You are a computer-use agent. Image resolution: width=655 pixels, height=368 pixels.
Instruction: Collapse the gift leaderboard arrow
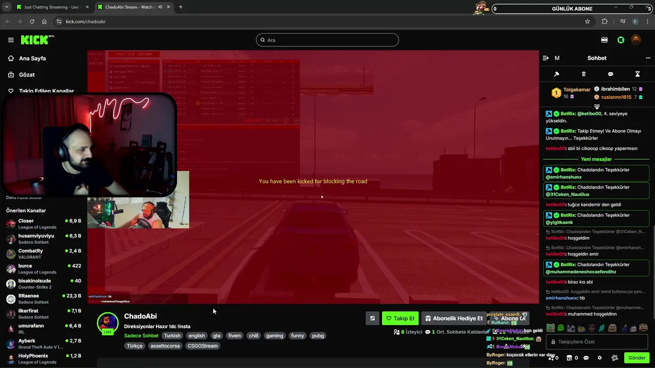pyautogui.click(x=597, y=106)
